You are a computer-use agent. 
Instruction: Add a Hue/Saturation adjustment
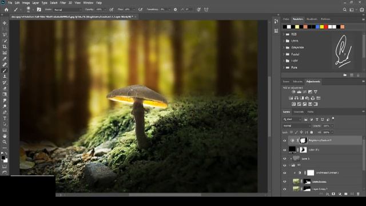point(291,98)
